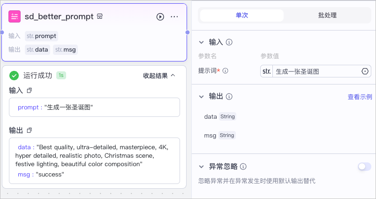
Task: Click the info icon next to 输出 heading
Action: (229, 97)
